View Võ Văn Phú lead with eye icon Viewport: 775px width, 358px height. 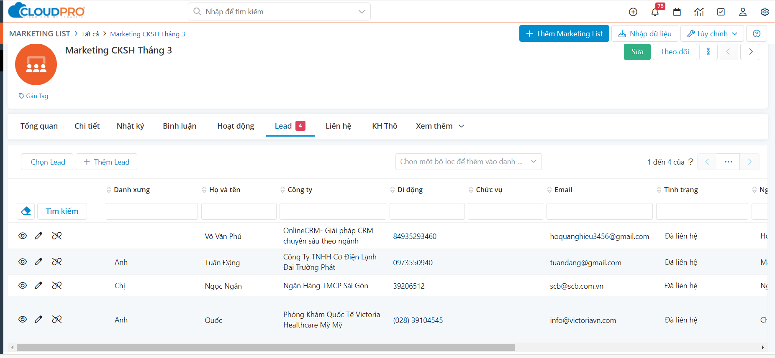pos(23,236)
